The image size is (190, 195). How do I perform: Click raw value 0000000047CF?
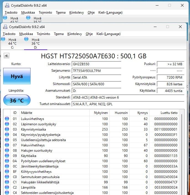[x=166, y=182]
